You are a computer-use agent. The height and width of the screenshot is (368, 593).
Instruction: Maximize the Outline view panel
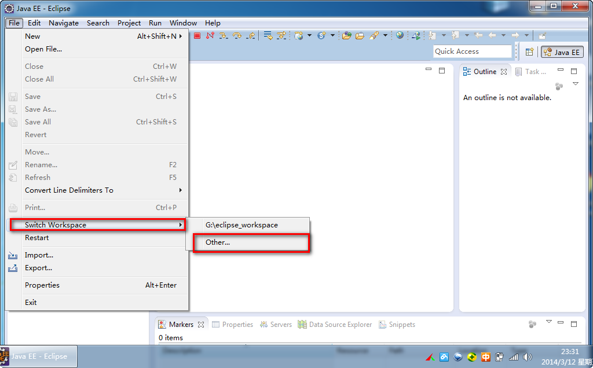(x=574, y=71)
